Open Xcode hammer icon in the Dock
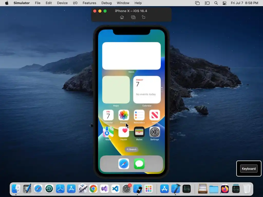The width and height of the screenshot is (263, 197). click(176, 189)
